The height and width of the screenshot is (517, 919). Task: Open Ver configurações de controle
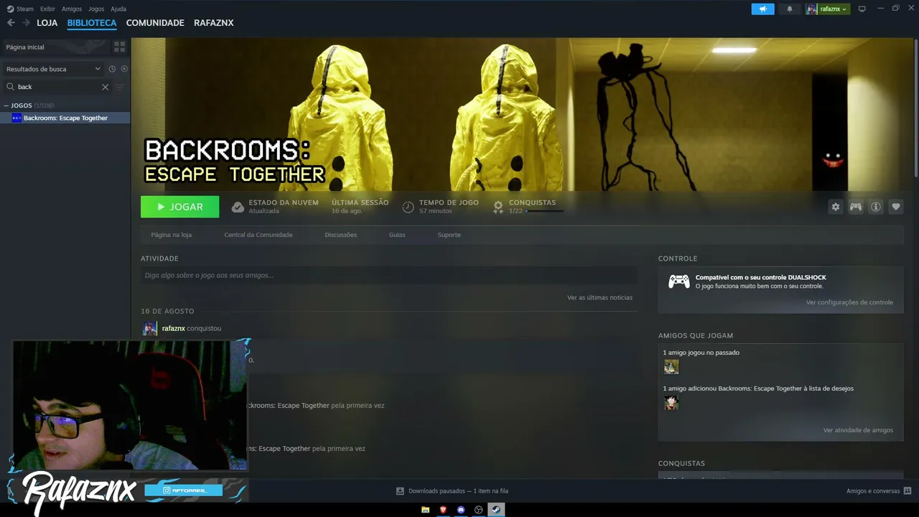[849, 302]
